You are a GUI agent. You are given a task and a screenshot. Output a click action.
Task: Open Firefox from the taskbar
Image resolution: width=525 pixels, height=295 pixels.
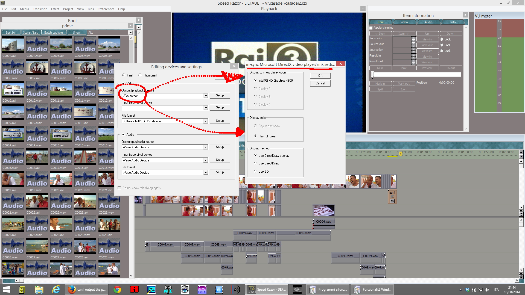click(72, 290)
